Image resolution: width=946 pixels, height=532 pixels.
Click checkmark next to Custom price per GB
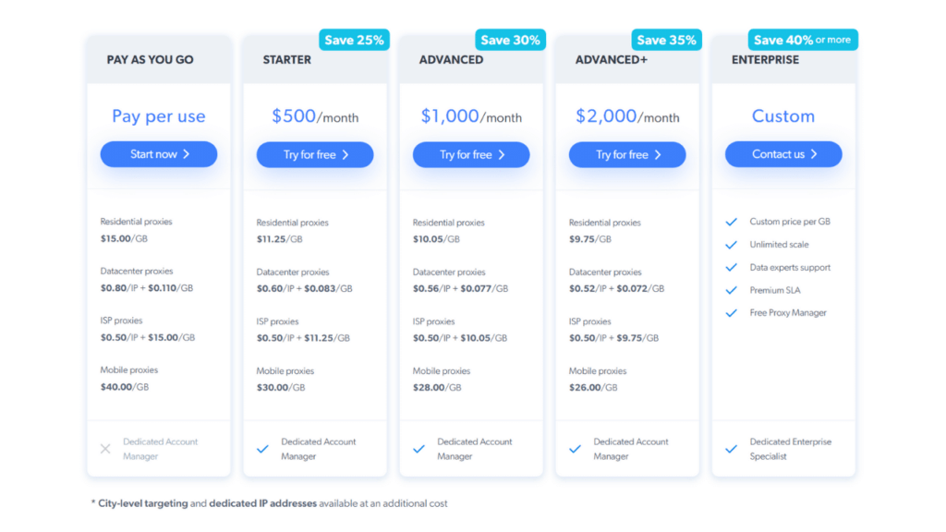coord(732,222)
